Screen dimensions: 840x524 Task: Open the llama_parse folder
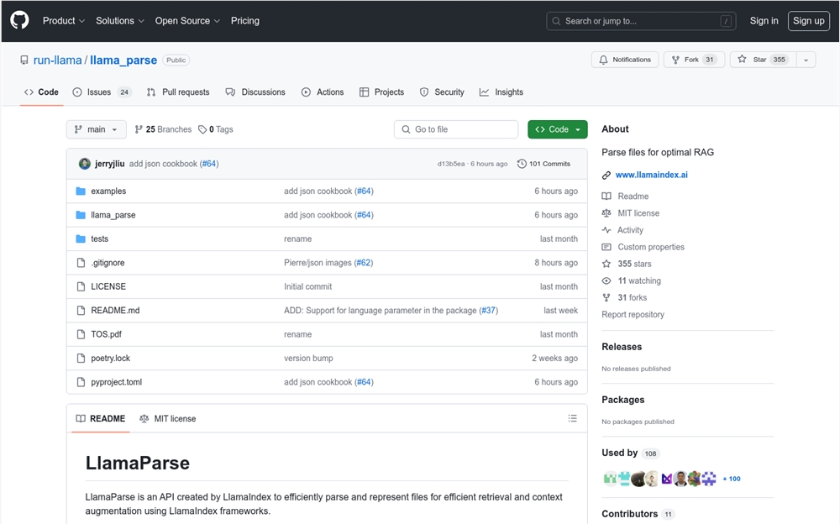[113, 215]
